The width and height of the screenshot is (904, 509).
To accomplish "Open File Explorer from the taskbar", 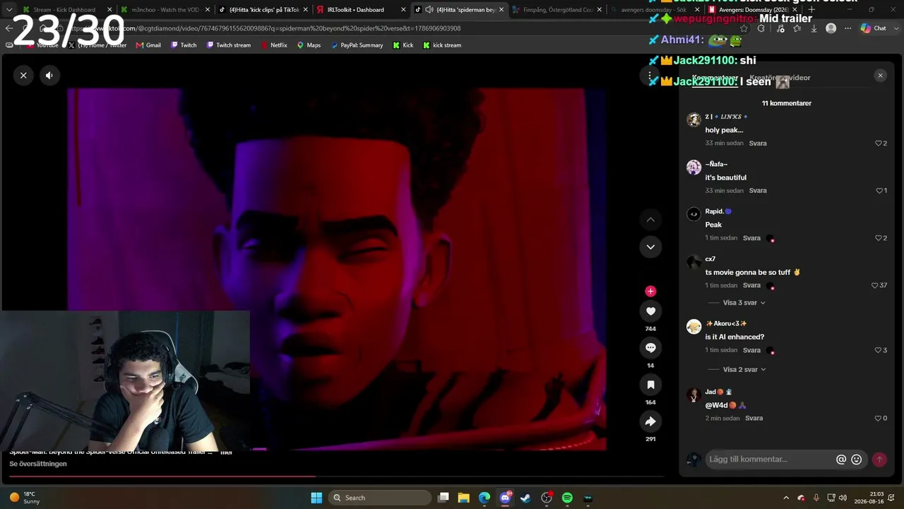I will pyautogui.click(x=464, y=498).
